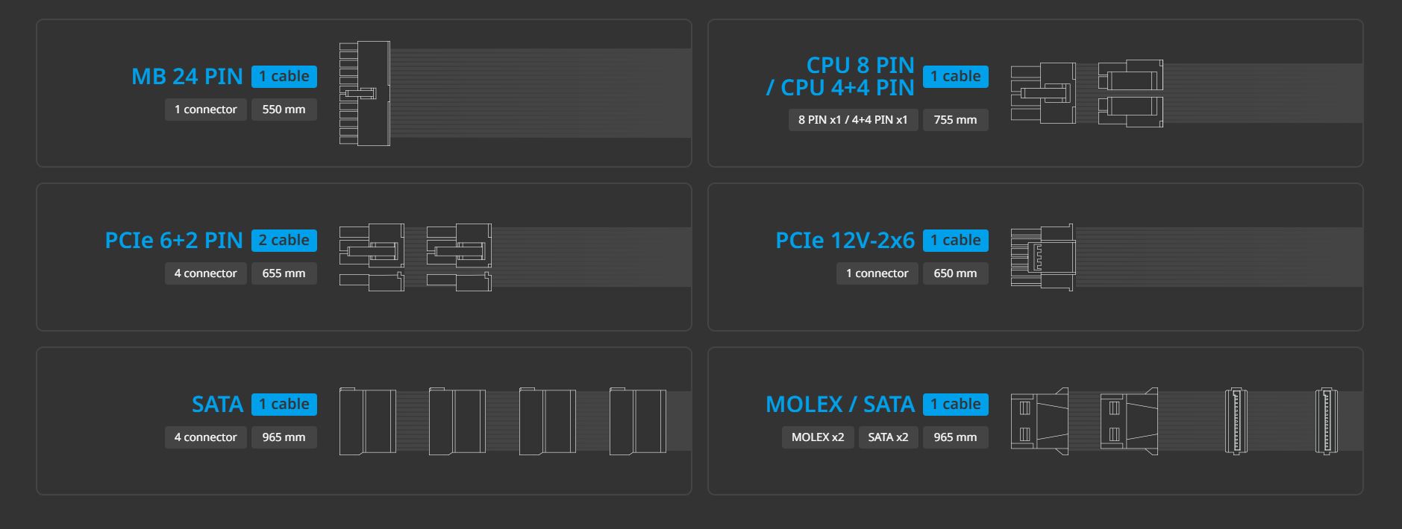This screenshot has width=1402, height=529.
Task: Select the '550 mm' length tag
Action: pyautogui.click(x=284, y=110)
